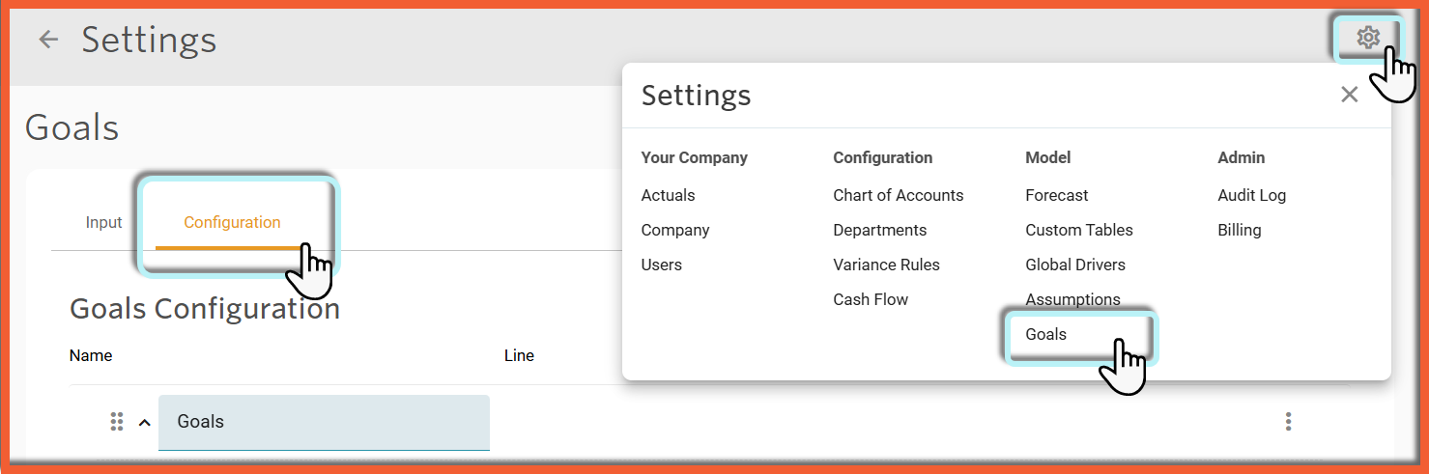1429x474 pixels.
Task: Open Custom Tables under Model
Action: (x=1079, y=230)
